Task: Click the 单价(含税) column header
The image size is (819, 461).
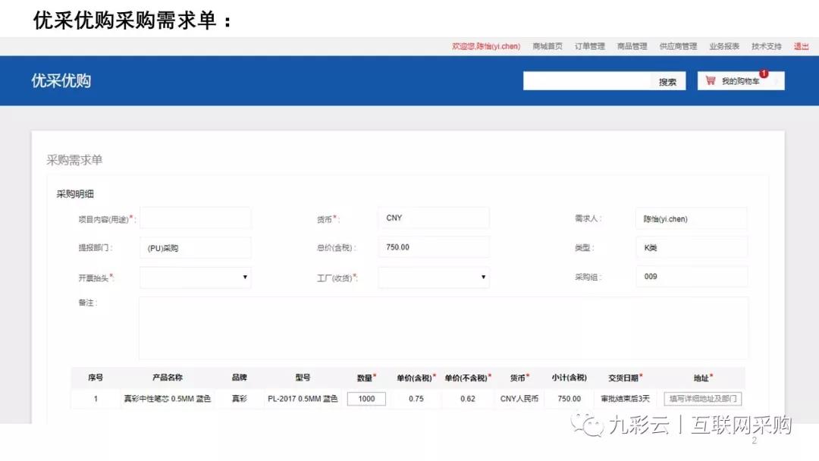Action: click(416, 378)
